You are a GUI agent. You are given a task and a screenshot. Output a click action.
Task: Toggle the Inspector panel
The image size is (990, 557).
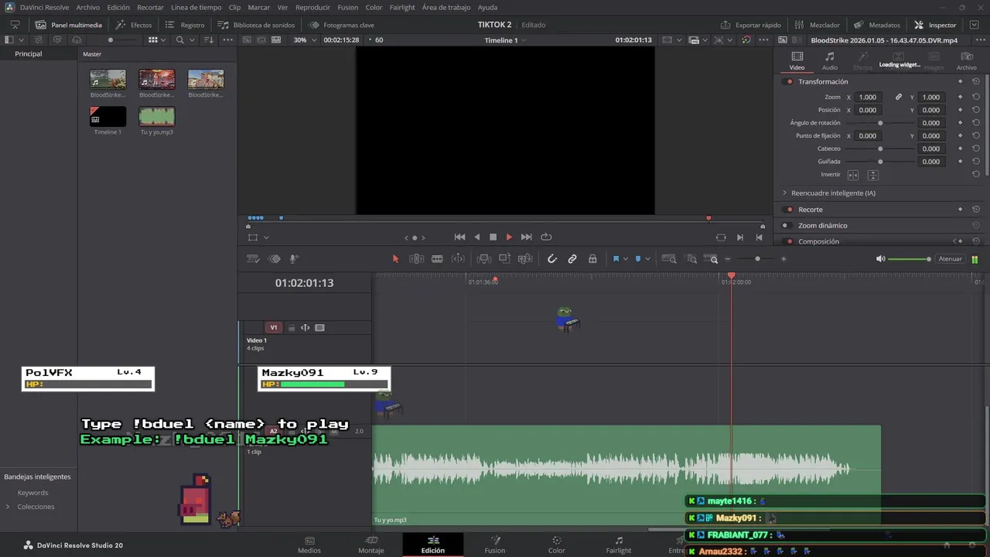click(934, 25)
